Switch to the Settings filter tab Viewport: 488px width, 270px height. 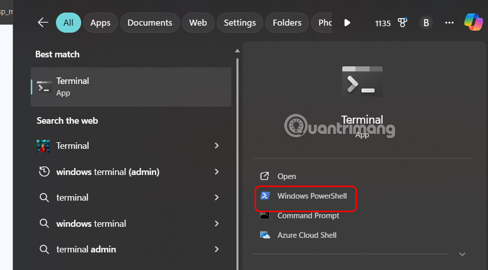239,23
